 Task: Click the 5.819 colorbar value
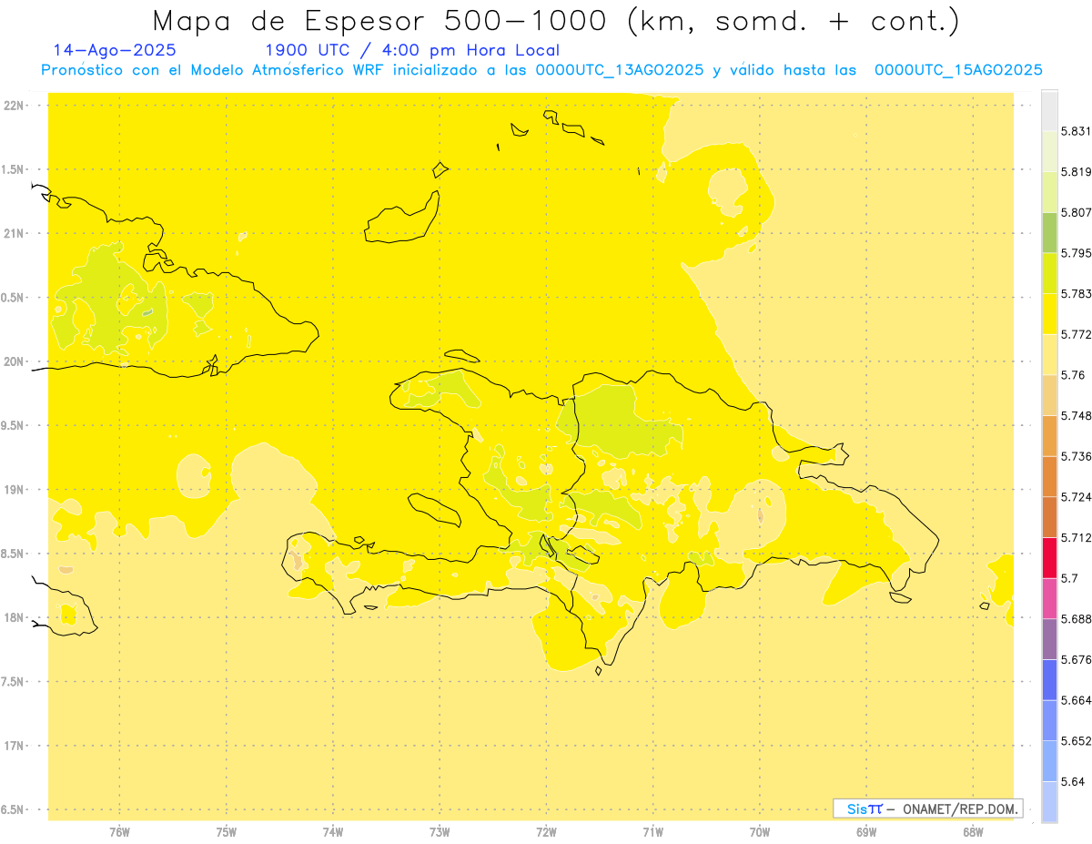1077,172
